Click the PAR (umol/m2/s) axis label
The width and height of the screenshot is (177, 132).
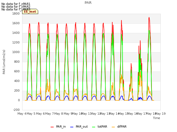pyautogui.click(x=4, y=62)
